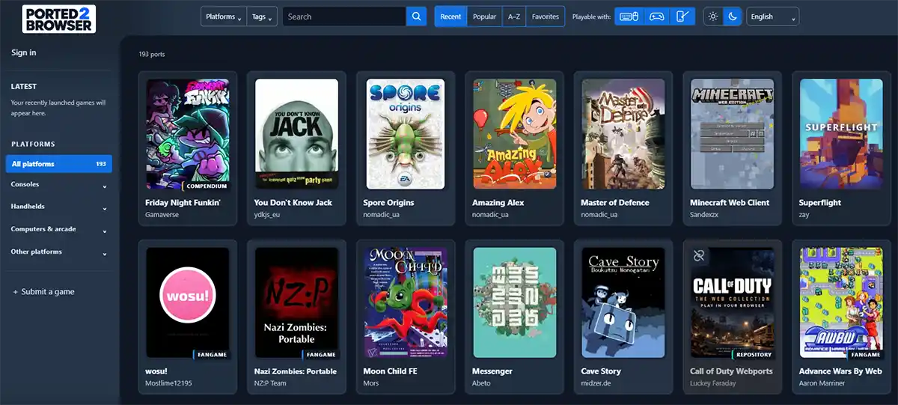898x405 pixels.
Task: Click the Ported2Browser logo
Action: [58, 19]
